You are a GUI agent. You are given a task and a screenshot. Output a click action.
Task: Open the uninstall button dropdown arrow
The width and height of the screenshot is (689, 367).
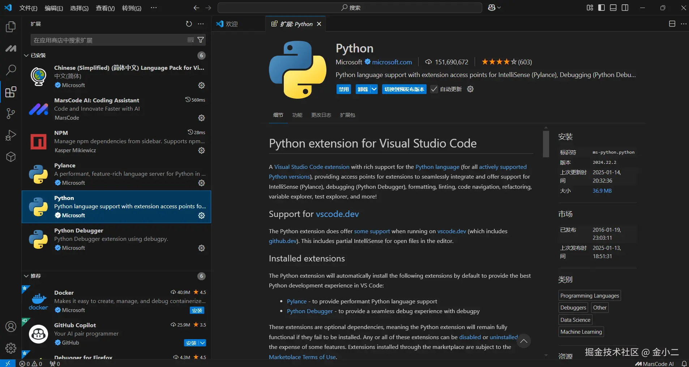click(x=374, y=89)
